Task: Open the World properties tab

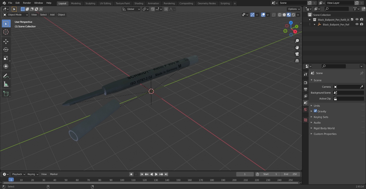Action: (305, 109)
